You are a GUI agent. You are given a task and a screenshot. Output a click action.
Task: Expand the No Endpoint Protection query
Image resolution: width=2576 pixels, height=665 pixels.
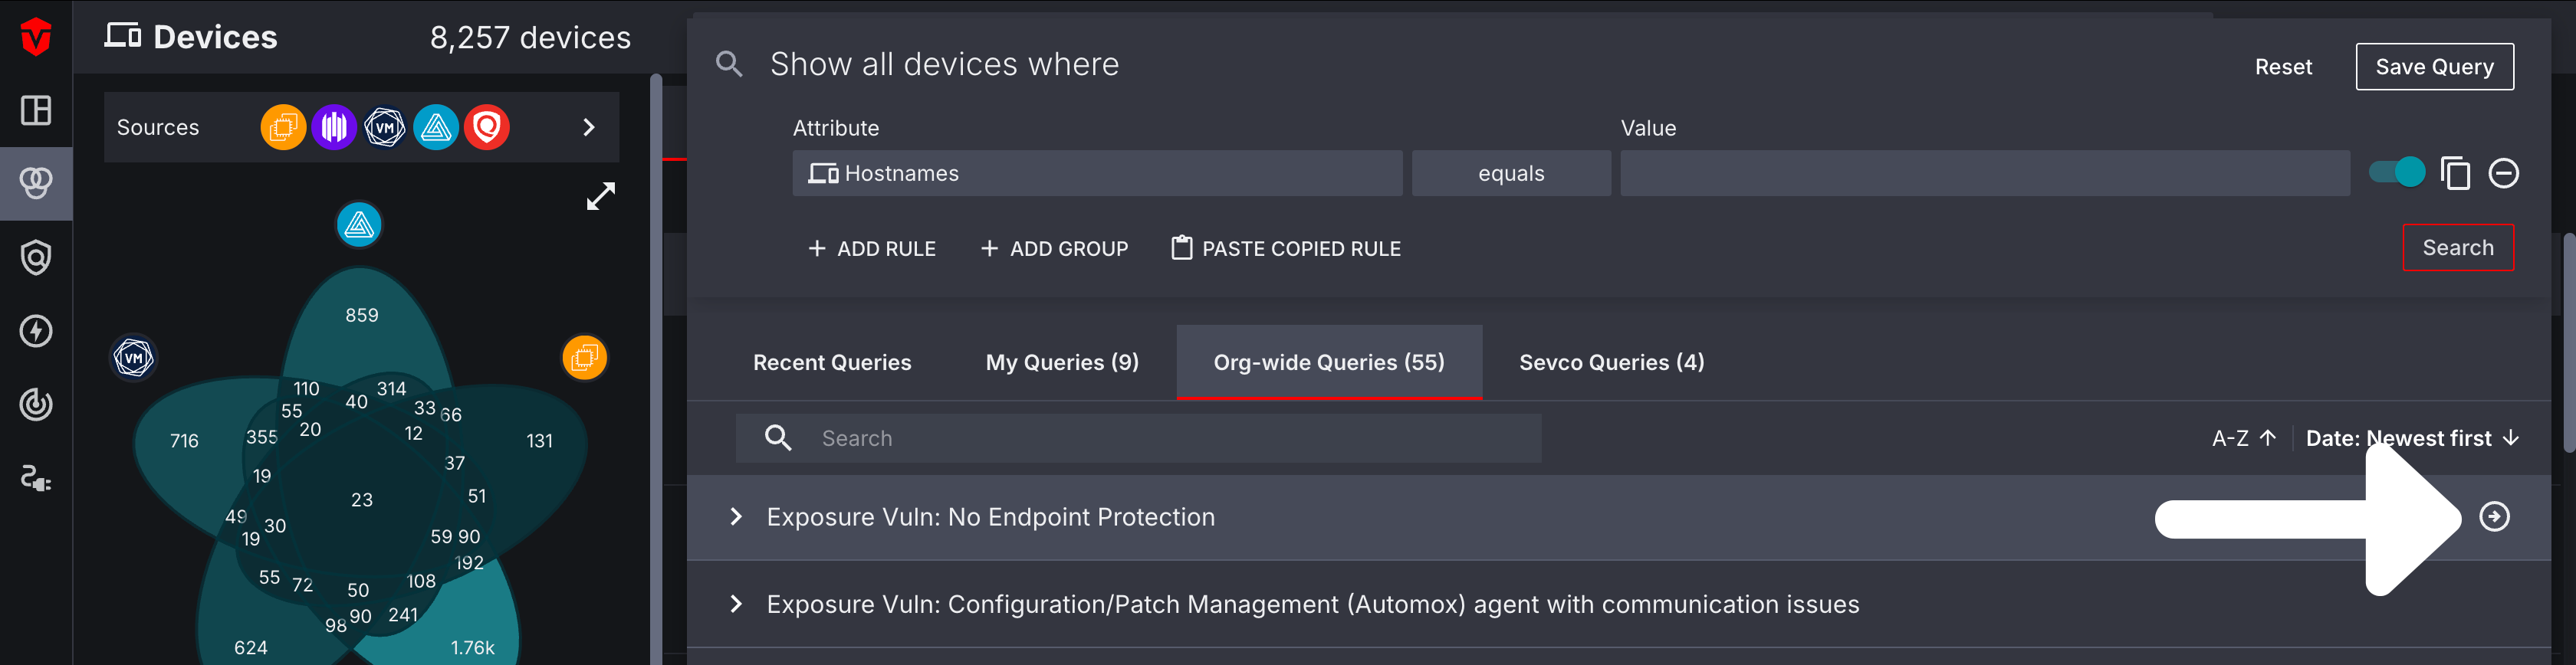(736, 516)
